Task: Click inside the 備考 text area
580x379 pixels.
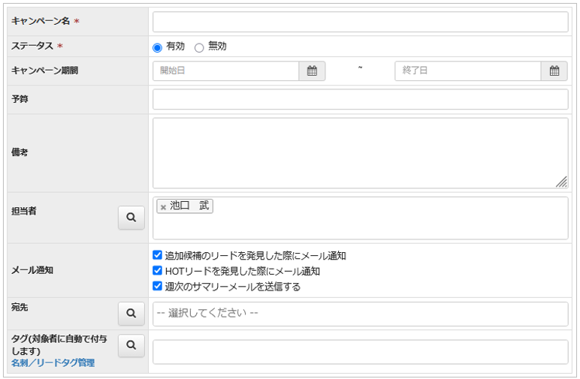Action: (x=360, y=152)
